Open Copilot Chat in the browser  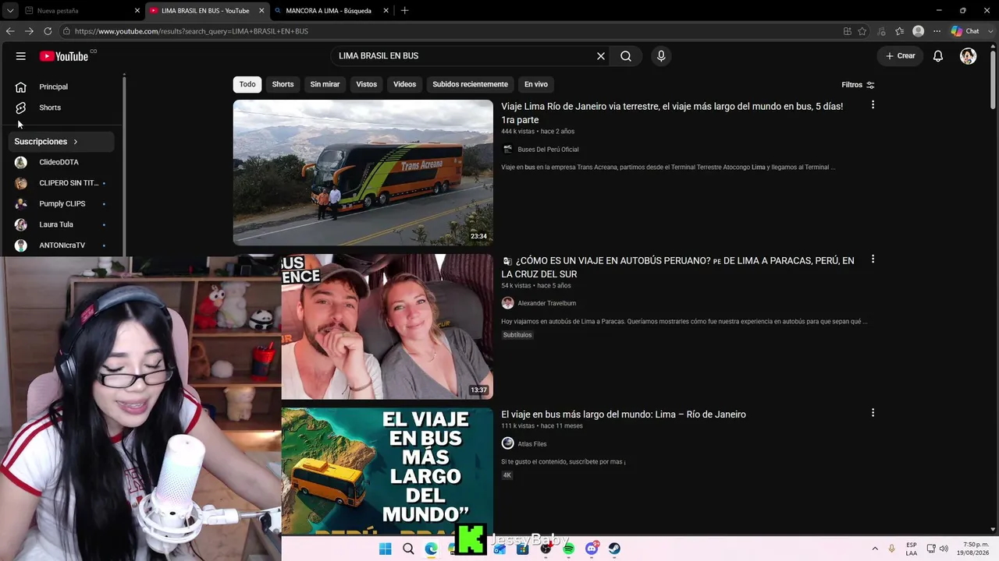pyautogui.click(x=965, y=31)
